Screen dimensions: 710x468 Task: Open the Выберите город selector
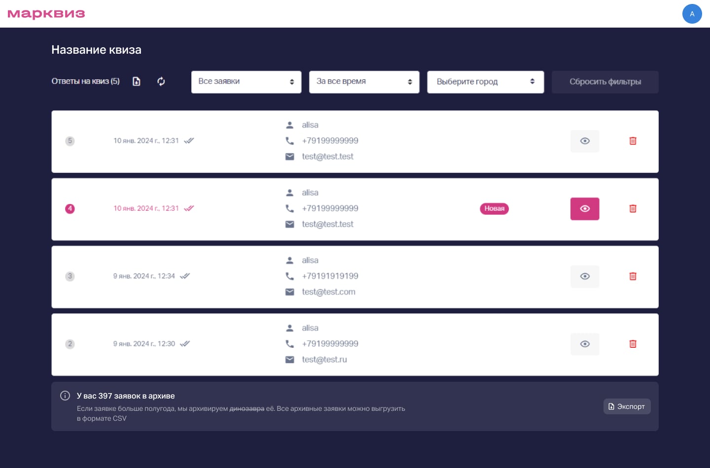pyautogui.click(x=485, y=82)
